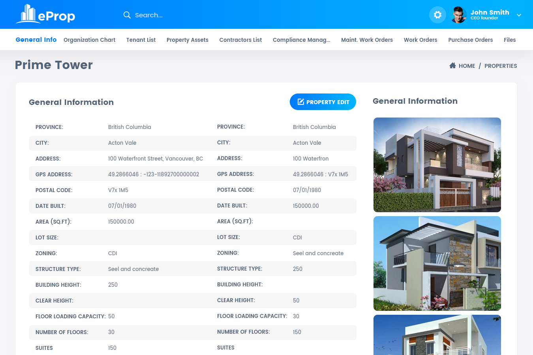Click the left column 'DATE BUILT:' label
Image resolution: width=533 pixels, height=355 pixels.
[x=51, y=206]
